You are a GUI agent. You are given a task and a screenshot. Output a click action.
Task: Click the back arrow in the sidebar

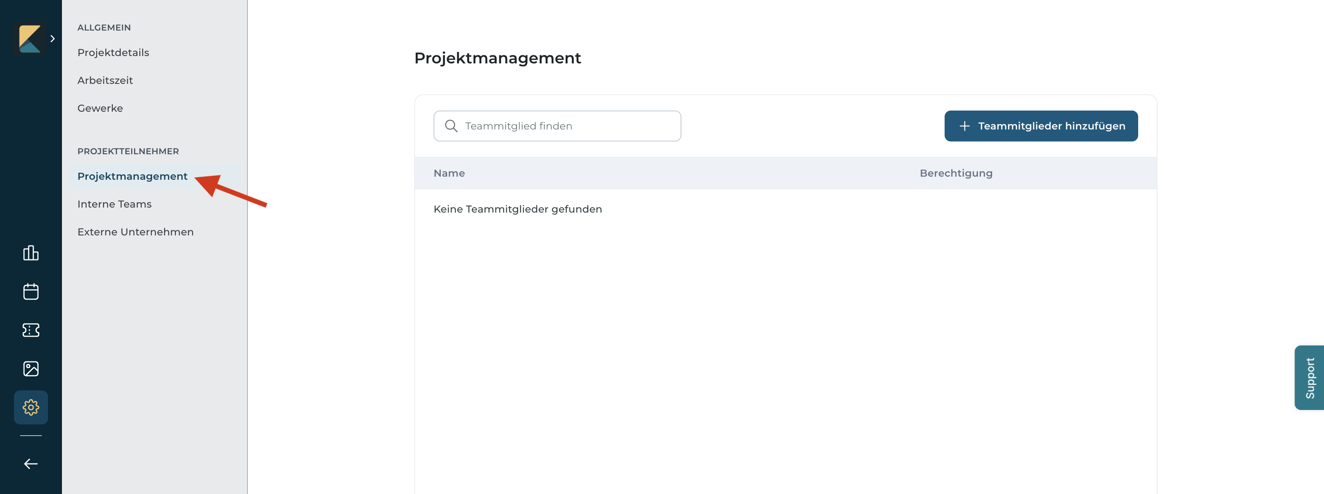[x=31, y=464]
